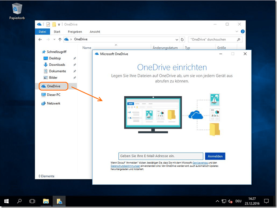Open taskbar search magnifier

[x=20, y=201]
